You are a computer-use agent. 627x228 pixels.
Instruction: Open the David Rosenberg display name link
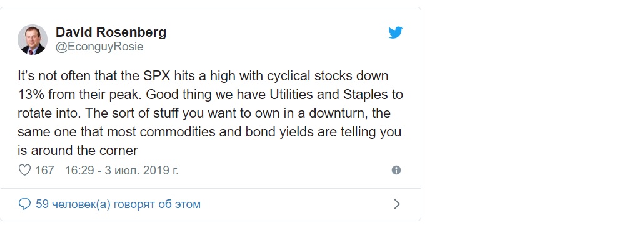(x=111, y=32)
